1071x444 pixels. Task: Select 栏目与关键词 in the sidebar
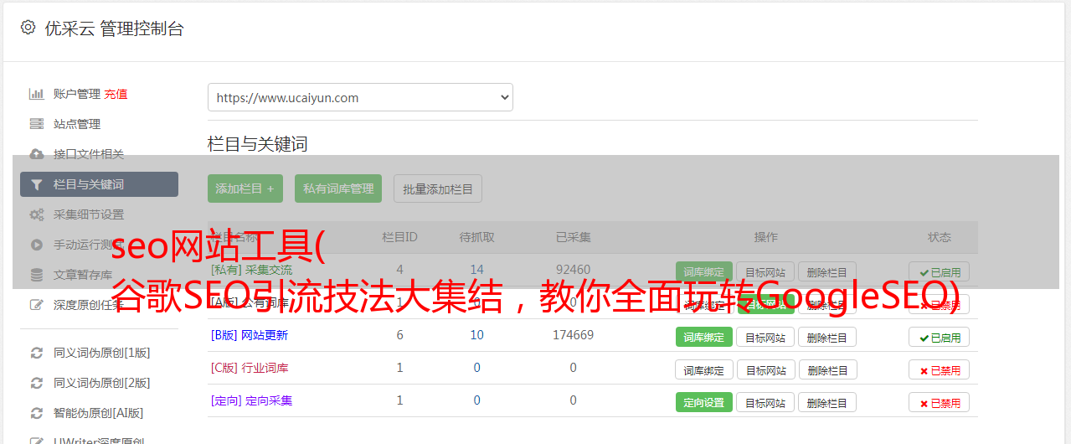pyautogui.click(x=99, y=184)
